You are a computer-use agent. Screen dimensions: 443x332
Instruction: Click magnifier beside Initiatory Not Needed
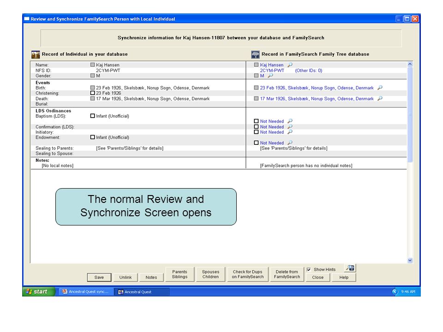(290, 132)
